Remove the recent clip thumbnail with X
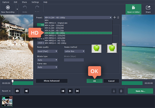Image resolution: width=155 pixels, height=108 pixels. pos(11,98)
